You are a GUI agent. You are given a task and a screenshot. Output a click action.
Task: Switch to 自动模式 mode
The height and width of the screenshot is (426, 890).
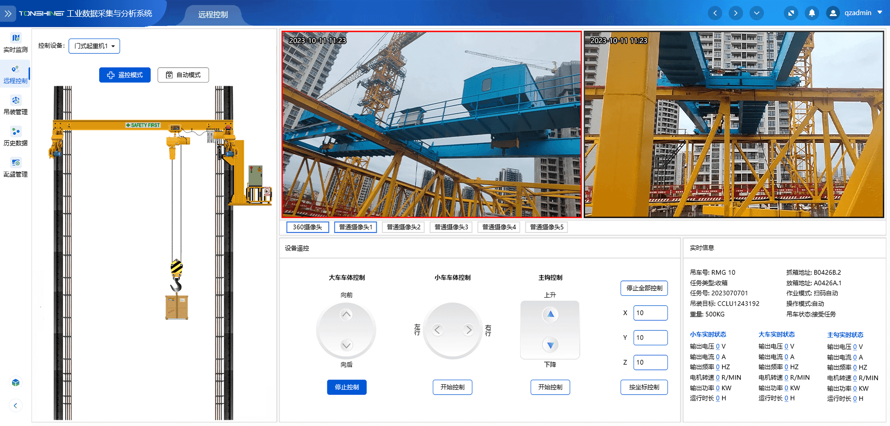click(183, 75)
